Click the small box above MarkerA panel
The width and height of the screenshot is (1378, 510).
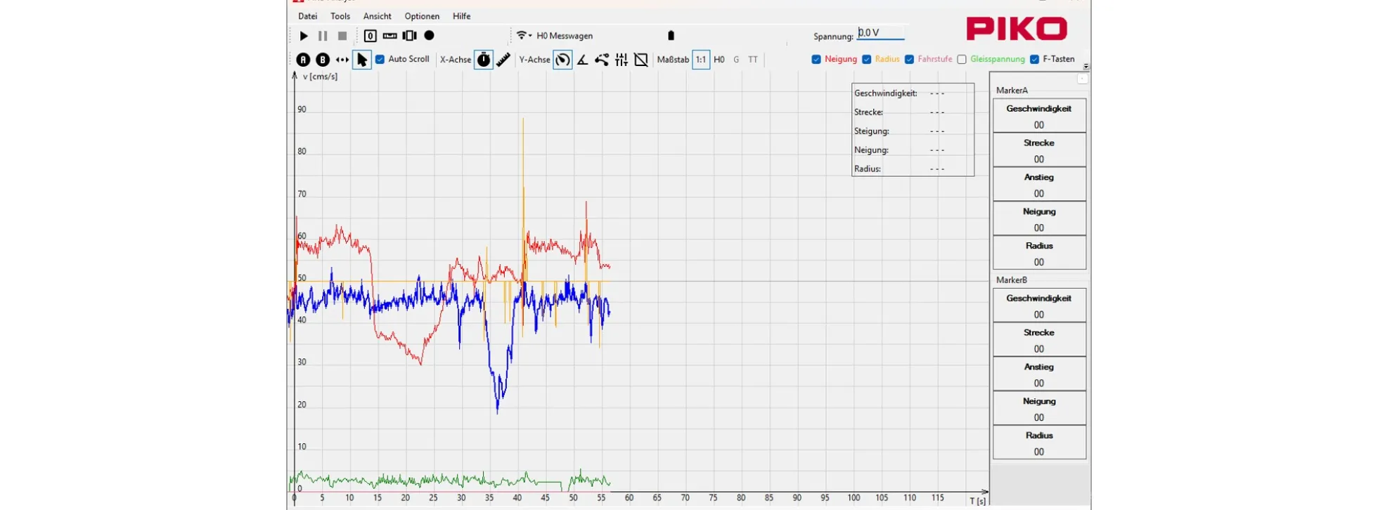click(x=1083, y=79)
